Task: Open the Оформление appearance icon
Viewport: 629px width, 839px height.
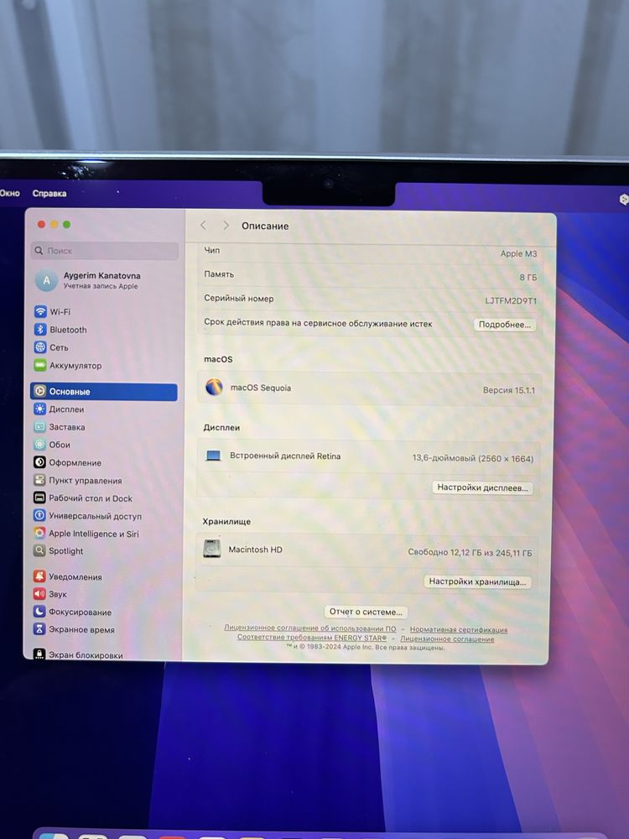Action: tap(40, 462)
